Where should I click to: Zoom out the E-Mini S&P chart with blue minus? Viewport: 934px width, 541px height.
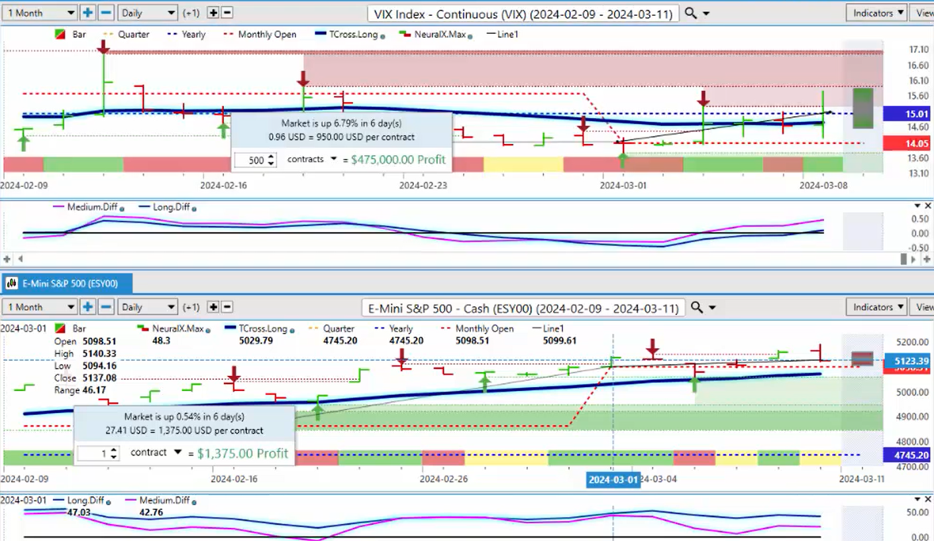pyautogui.click(x=106, y=307)
